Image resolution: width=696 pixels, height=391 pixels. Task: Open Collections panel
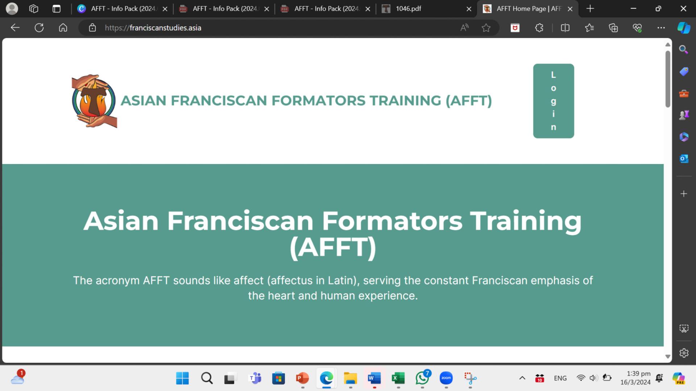tap(613, 28)
